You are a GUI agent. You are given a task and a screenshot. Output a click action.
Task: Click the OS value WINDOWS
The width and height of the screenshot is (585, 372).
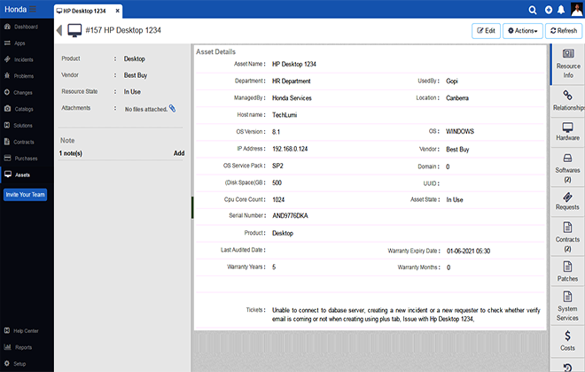[460, 132]
